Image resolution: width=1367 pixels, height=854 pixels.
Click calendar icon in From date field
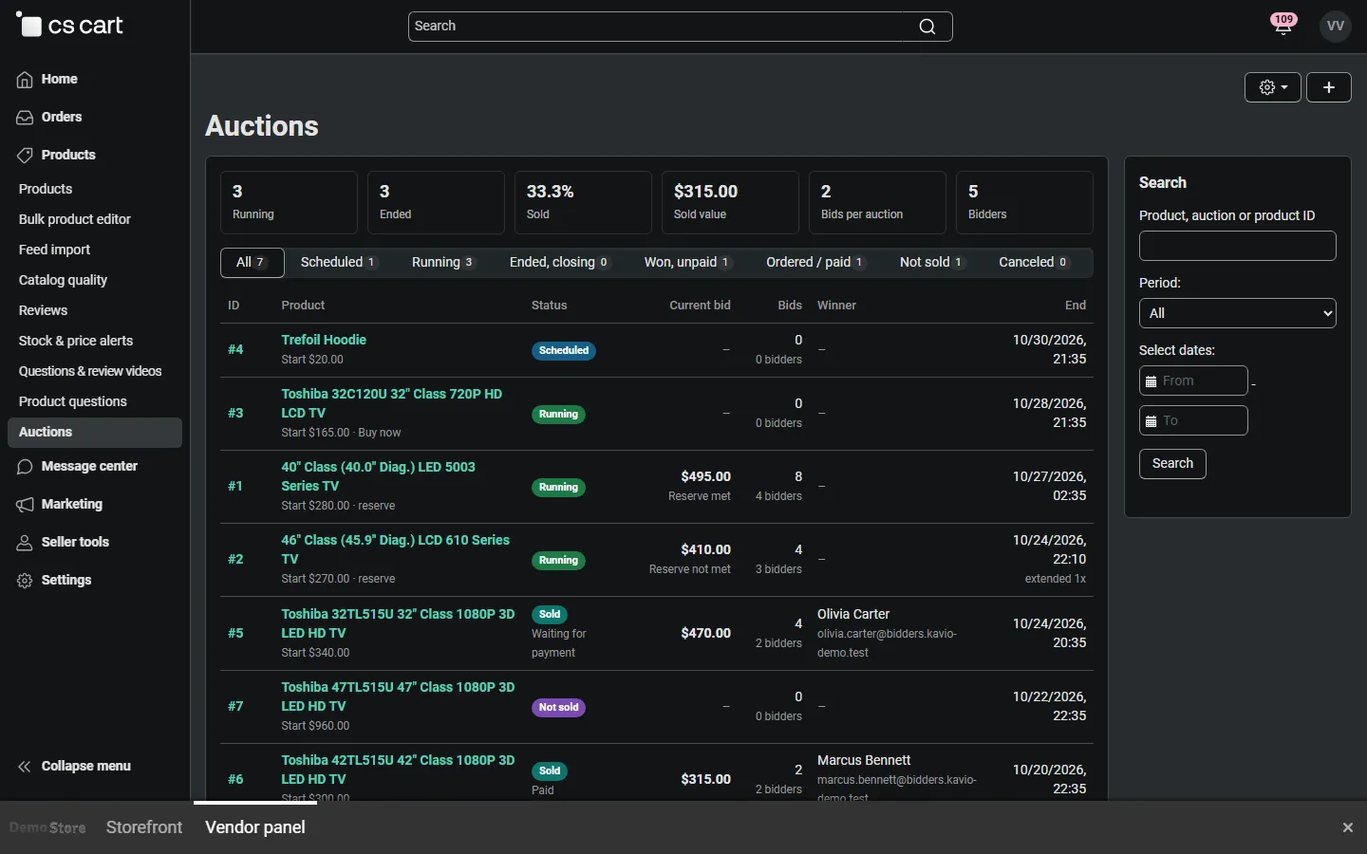coord(1152,381)
